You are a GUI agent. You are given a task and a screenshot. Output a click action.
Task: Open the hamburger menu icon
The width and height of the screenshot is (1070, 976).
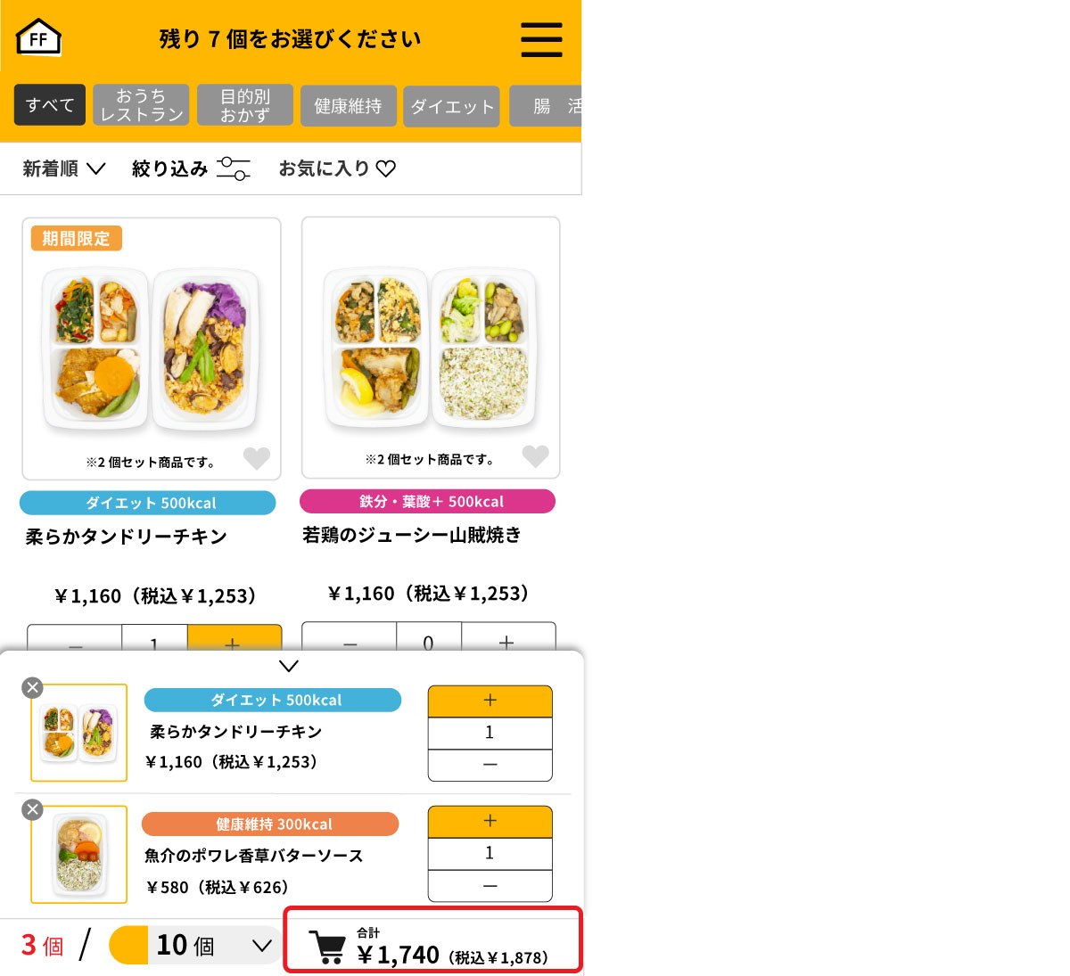tap(541, 39)
